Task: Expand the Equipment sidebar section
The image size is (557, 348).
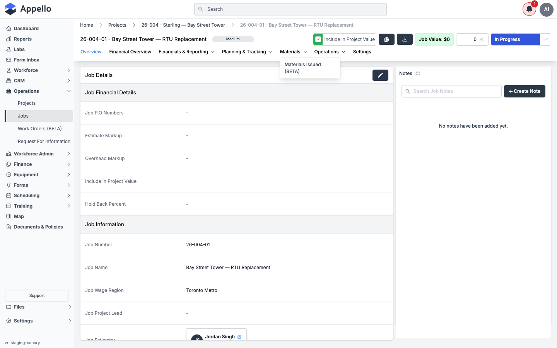Action: pyautogui.click(x=39, y=175)
